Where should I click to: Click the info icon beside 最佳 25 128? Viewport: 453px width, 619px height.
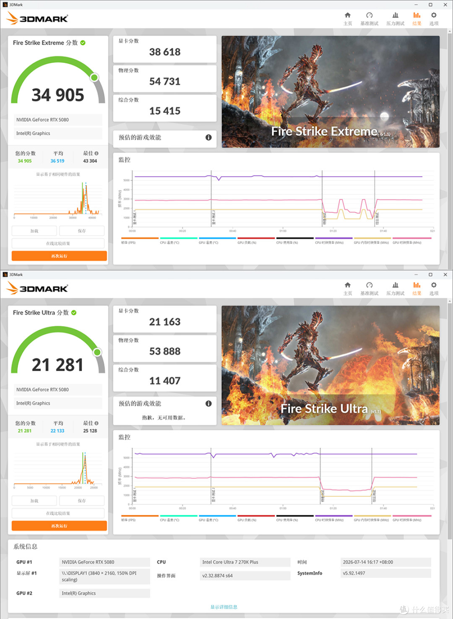tap(96, 423)
